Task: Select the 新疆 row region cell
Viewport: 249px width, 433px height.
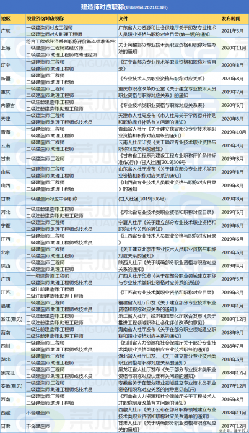Action: pyautogui.click(x=13, y=79)
